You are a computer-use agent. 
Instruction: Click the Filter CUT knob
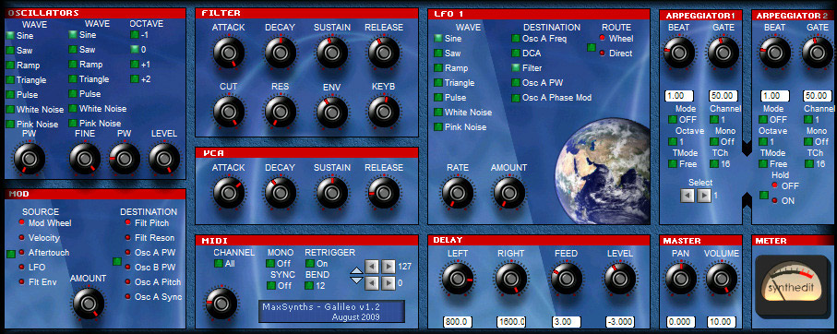(x=229, y=112)
